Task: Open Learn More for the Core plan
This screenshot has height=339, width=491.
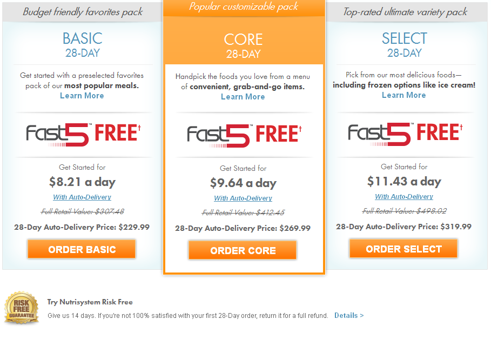Action: click(243, 97)
